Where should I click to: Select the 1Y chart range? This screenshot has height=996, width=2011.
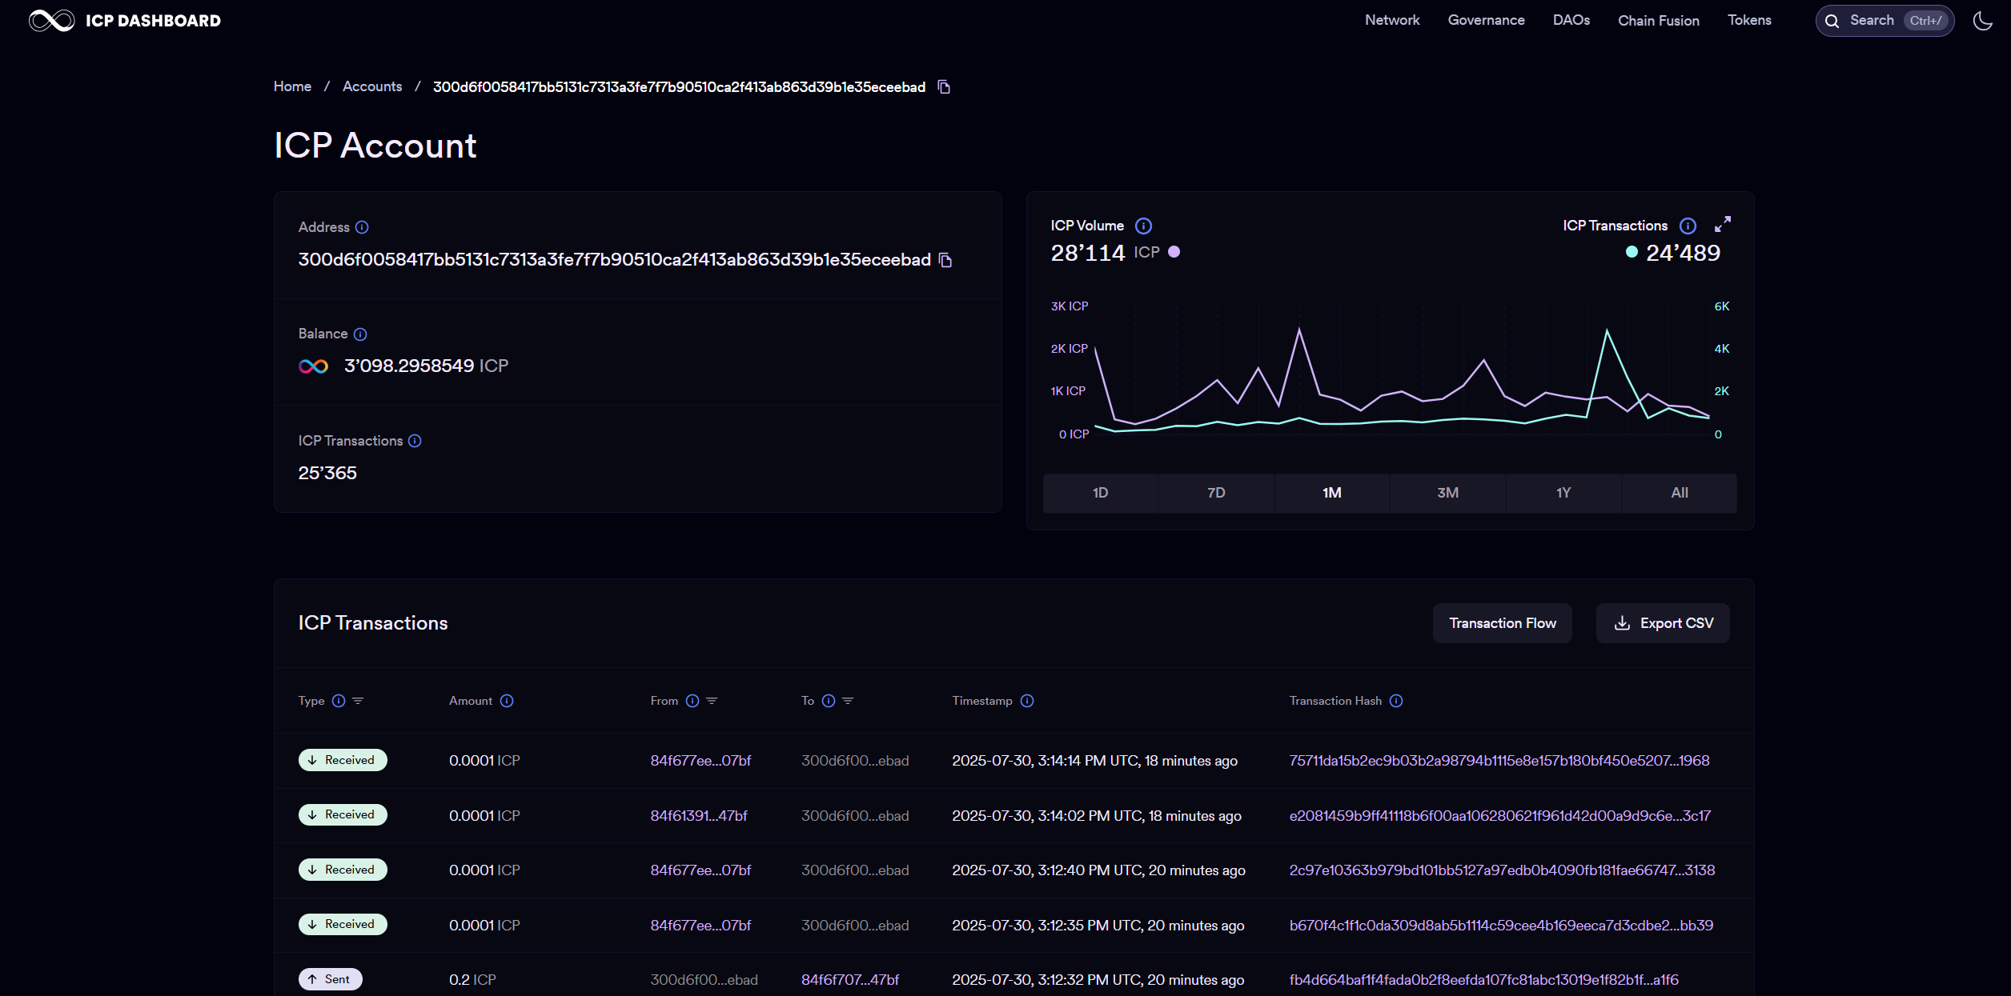(x=1563, y=493)
